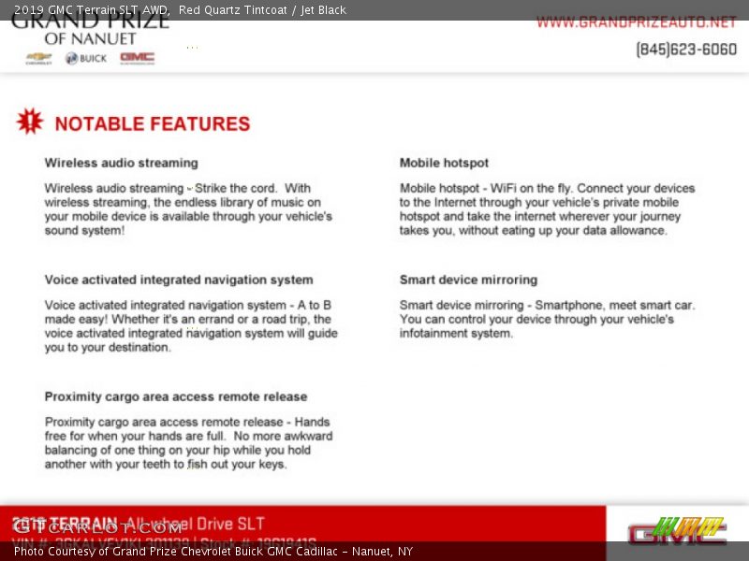
Task: Select the Voice activated integrated navigation system heading
Action: point(179,280)
